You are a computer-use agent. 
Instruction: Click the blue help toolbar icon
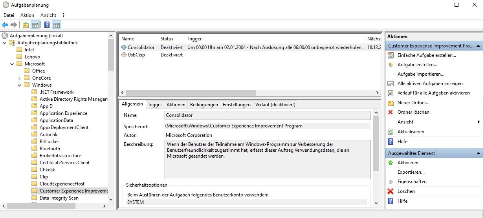click(x=47, y=25)
